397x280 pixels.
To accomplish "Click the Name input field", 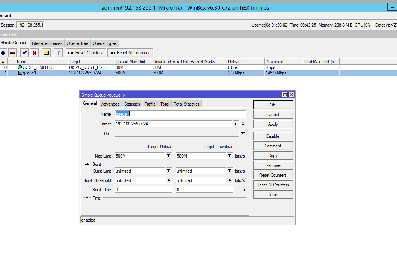I will coord(180,114).
